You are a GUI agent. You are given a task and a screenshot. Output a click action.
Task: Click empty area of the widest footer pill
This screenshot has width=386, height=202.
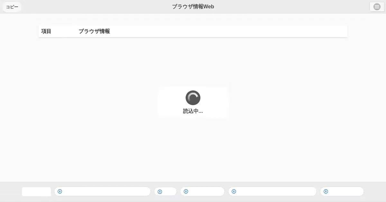click(x=106, y=192)
